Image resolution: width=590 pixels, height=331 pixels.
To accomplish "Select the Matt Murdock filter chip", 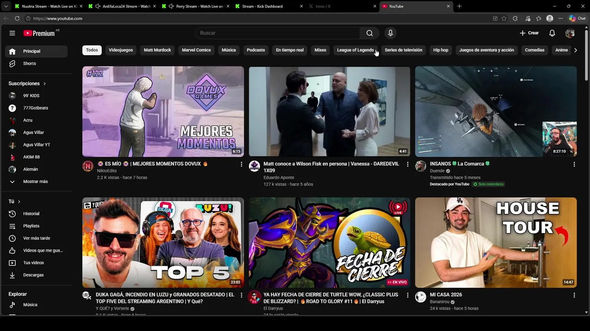I will point(157,50).
